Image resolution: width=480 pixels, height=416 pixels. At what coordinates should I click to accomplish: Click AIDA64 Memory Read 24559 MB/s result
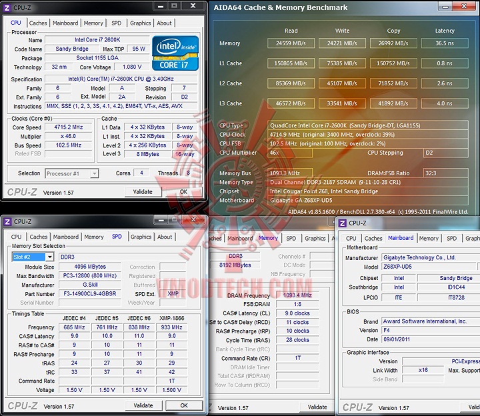tap(291, 43)
